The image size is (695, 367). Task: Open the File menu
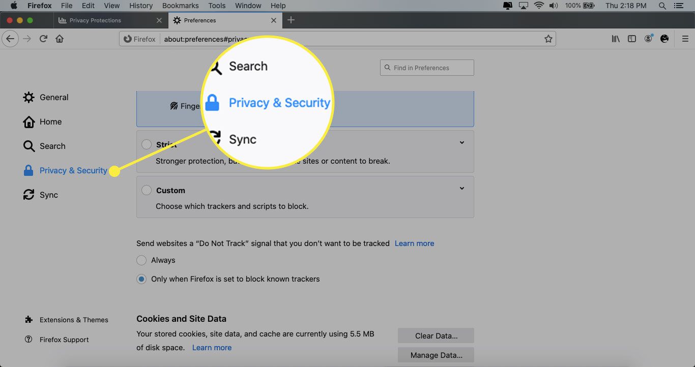pos(66,6)
